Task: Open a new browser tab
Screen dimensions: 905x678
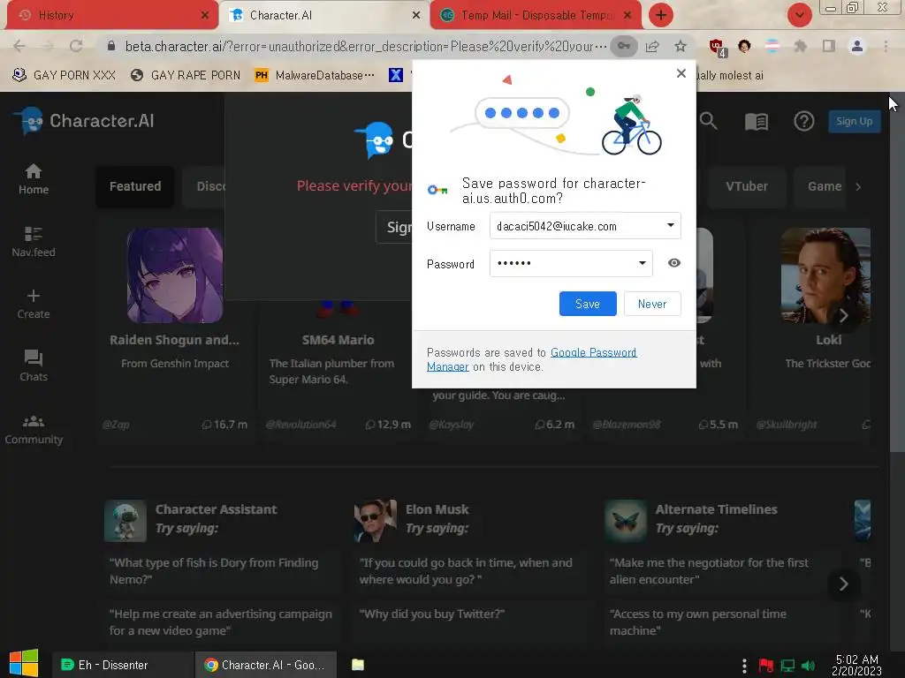Action: click(661, 15)
